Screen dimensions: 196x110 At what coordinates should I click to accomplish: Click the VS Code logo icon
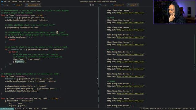point(2,2)
